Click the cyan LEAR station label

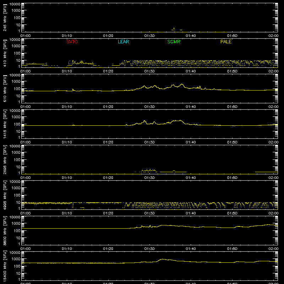click(x=123, y=42)
